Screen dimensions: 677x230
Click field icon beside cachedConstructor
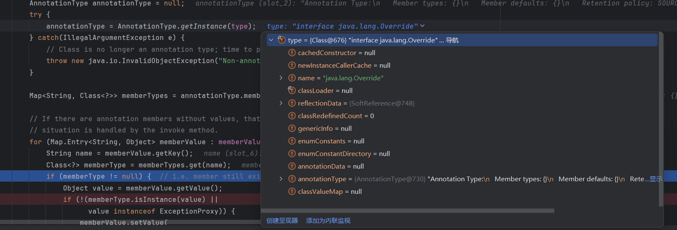coord(292,53)
